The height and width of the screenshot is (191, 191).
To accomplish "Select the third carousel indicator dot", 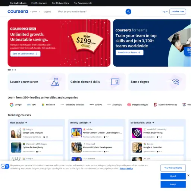I will click(x=15, y=70).
